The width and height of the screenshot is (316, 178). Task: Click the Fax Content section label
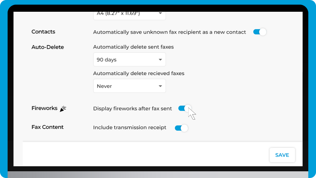pyautogui.click(x=48, y=127)
